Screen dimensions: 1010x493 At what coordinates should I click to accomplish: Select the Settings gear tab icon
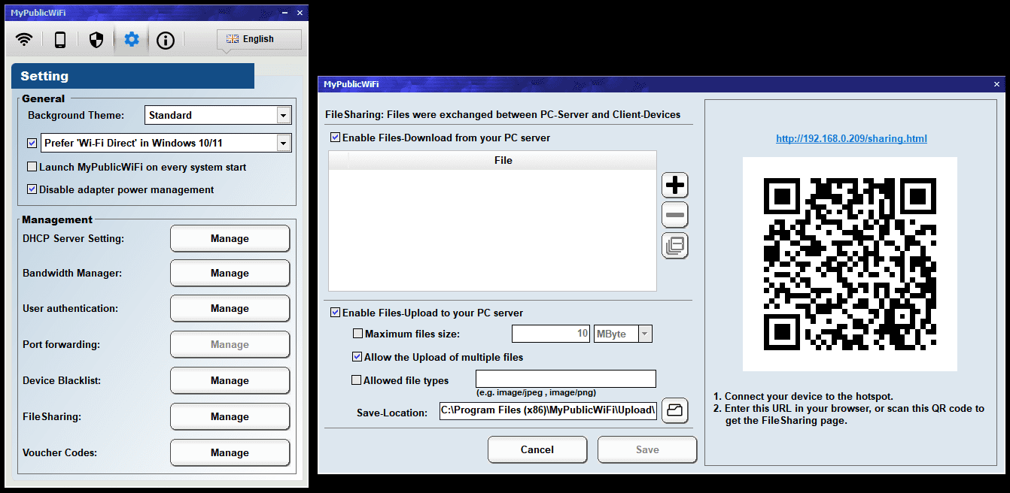coord(132,39)
